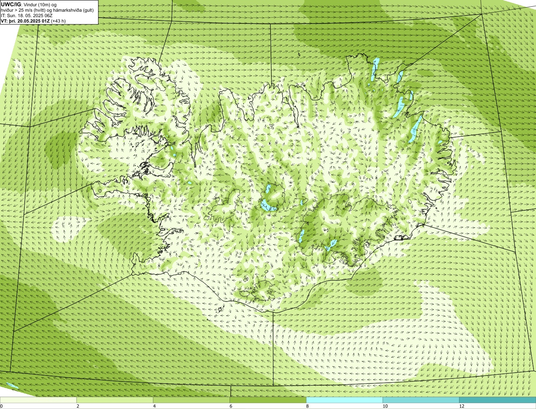This screenshot has width=536, height=409.
Task: Select the darkest teal colorbar segment above 12
Action: 498,400
